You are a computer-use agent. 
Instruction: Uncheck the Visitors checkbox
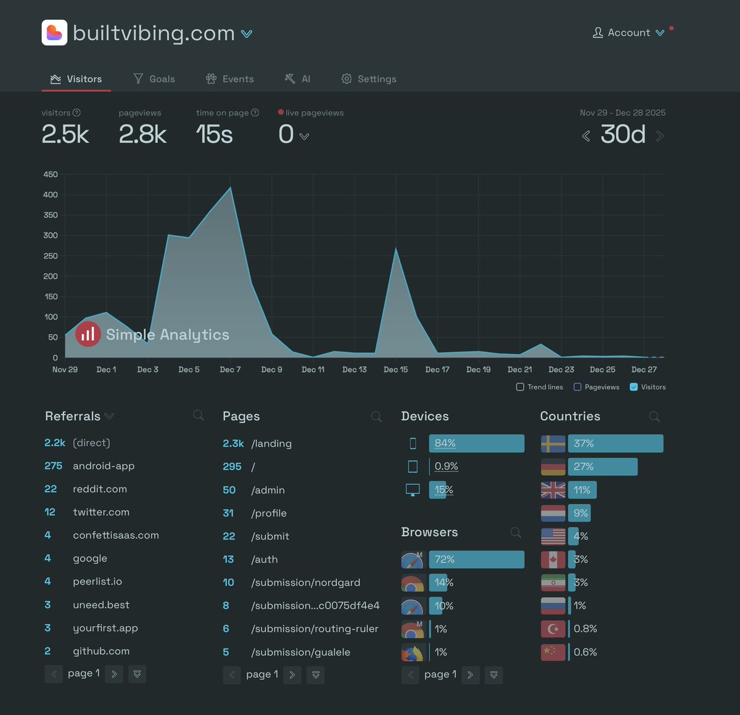point(633,387)
